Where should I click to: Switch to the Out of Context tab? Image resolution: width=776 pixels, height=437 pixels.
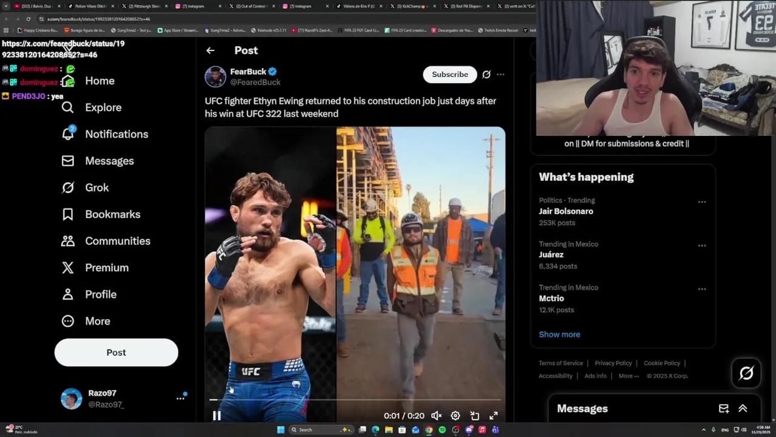(251, 6)
